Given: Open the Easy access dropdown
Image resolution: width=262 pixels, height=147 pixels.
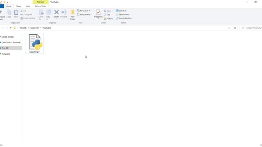Looking at the screenshot, I should (x=84, y=15).
